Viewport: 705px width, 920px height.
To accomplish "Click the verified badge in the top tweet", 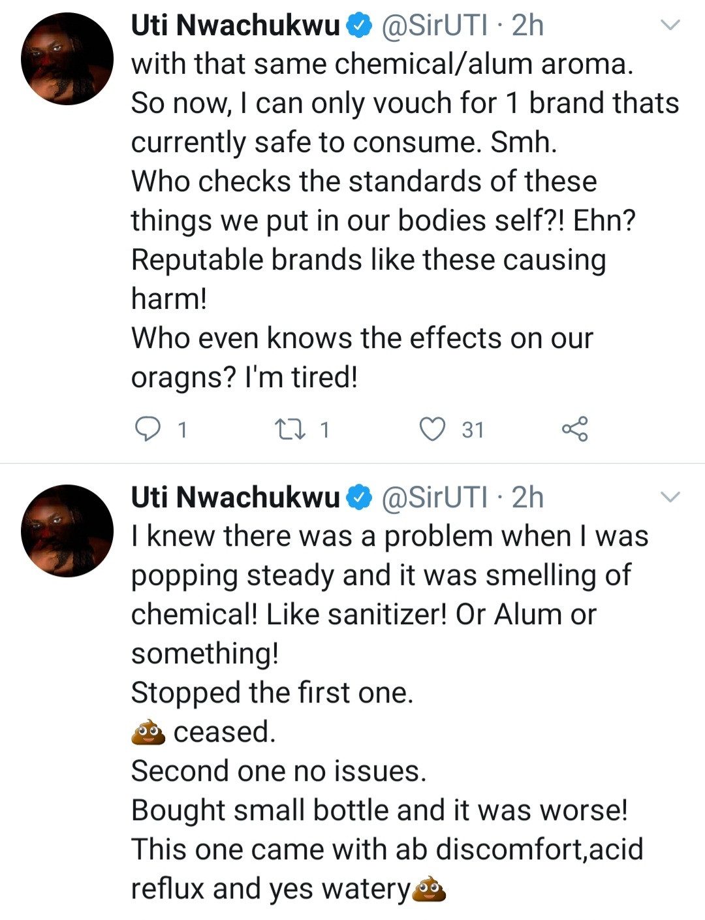I will pos(358,25).
